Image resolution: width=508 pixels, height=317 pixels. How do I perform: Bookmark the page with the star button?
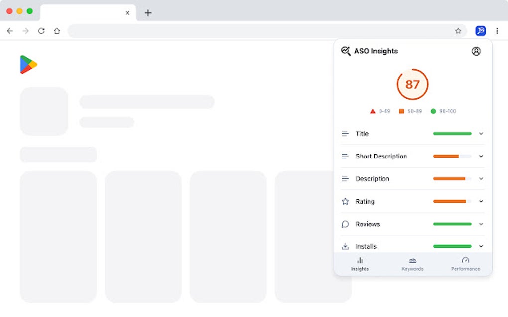(x=458, y=31)
